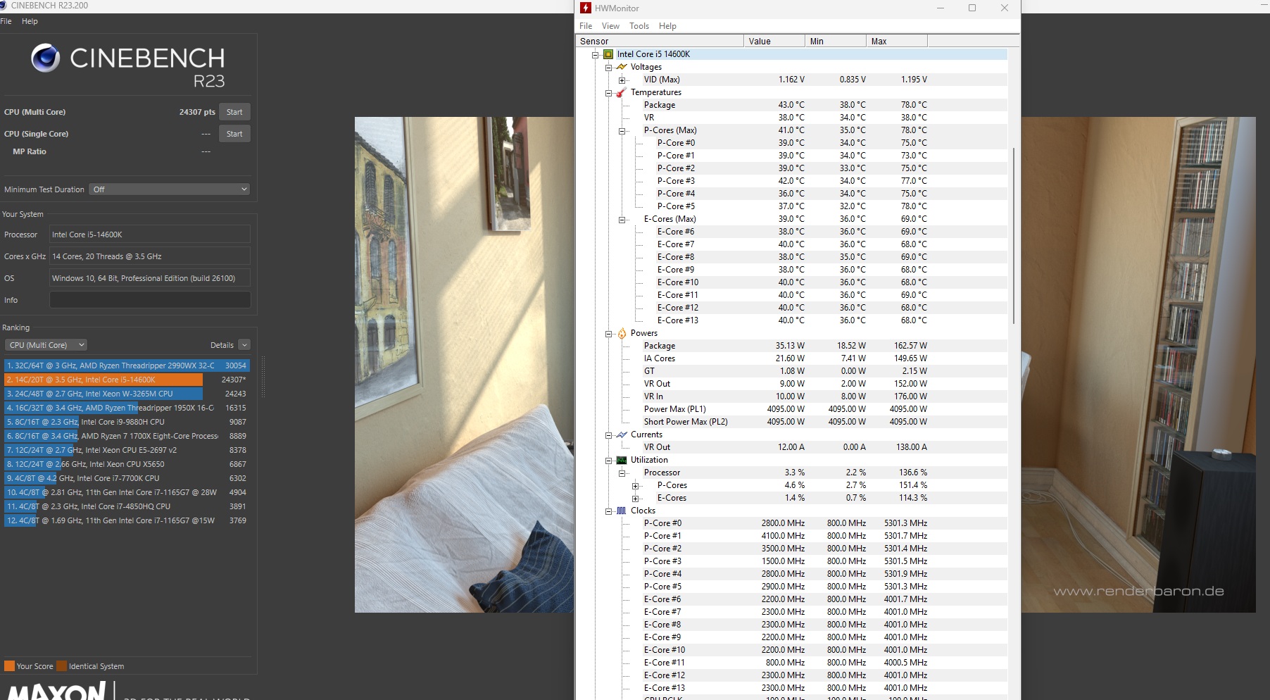Open HWMonitor Help menu
This screenshot has width=1270, height=700.
pos(667,26)
